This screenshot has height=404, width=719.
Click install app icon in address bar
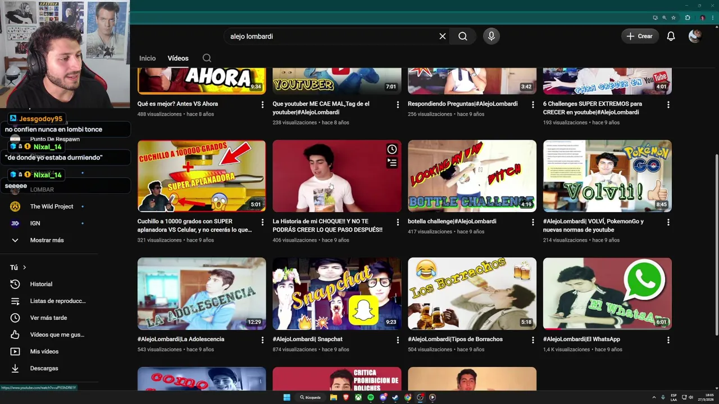656,17
